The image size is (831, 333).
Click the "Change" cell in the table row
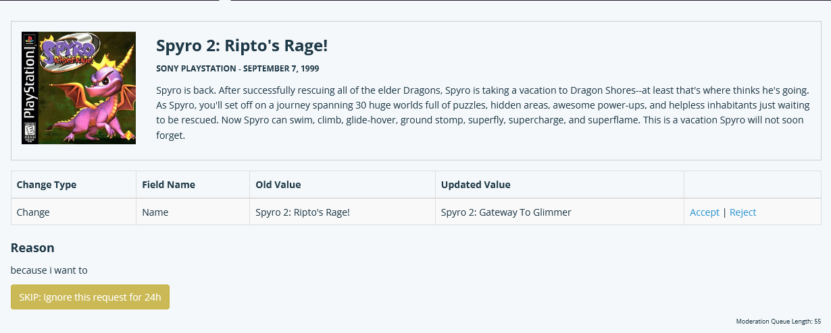(x=74, y=212)
